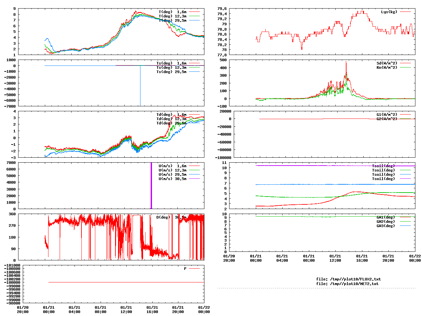Click the '-98800' y-axis label on P plot
Image resolution: width=422 pixels, height=316 pixels.
pos(13,303)
